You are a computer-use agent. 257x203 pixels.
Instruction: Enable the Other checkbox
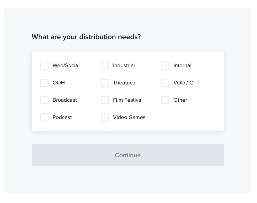(x=165, y=100)
